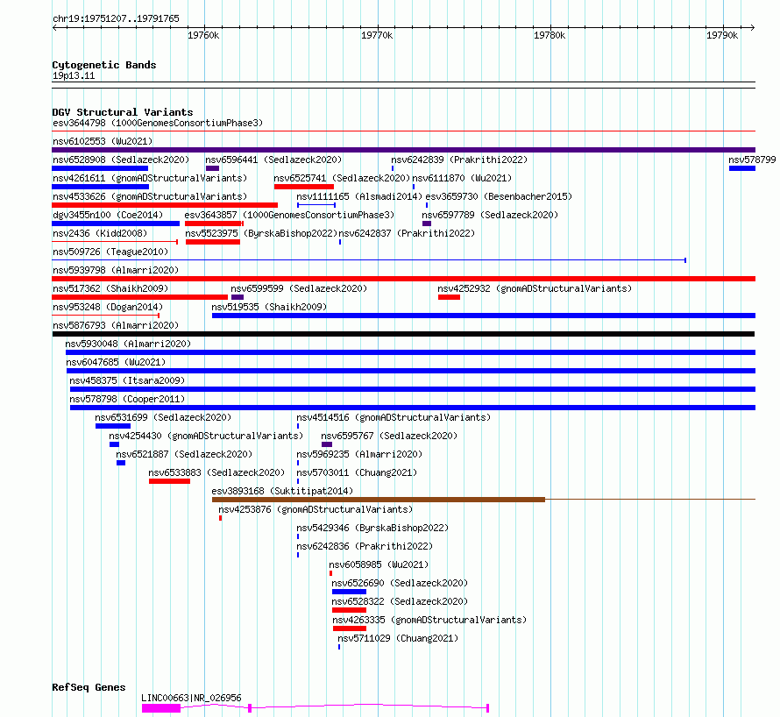Click the red nsv6525741 variant bar
780x717 pixels.
coord(303,187)
